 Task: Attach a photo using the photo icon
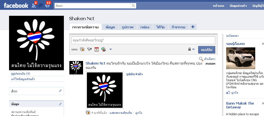tap(82, 49)
